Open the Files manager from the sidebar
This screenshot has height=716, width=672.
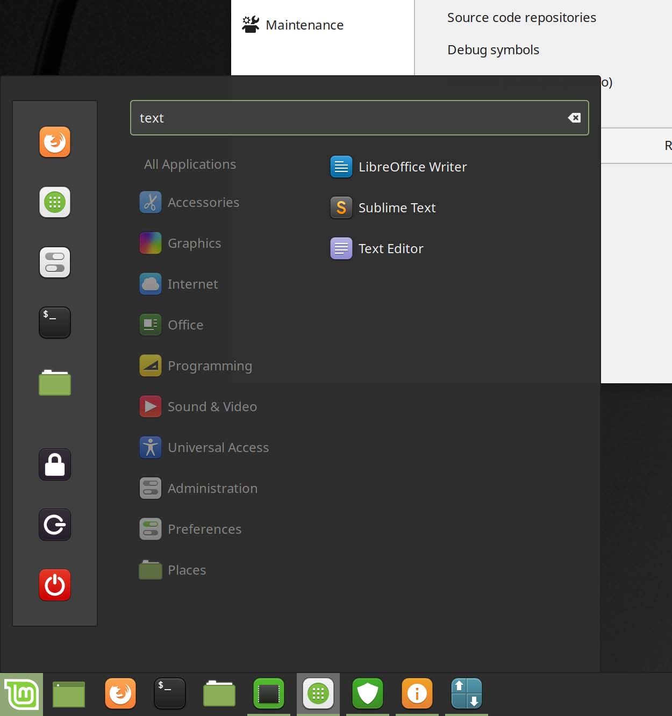[x=54, y=383]
